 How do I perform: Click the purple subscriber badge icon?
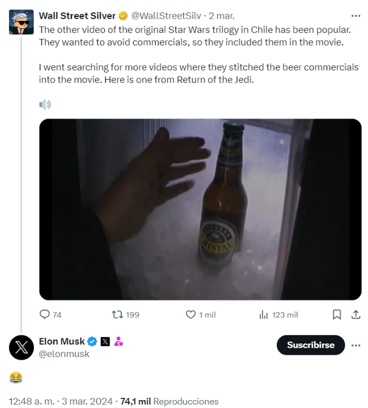point(119,341)
